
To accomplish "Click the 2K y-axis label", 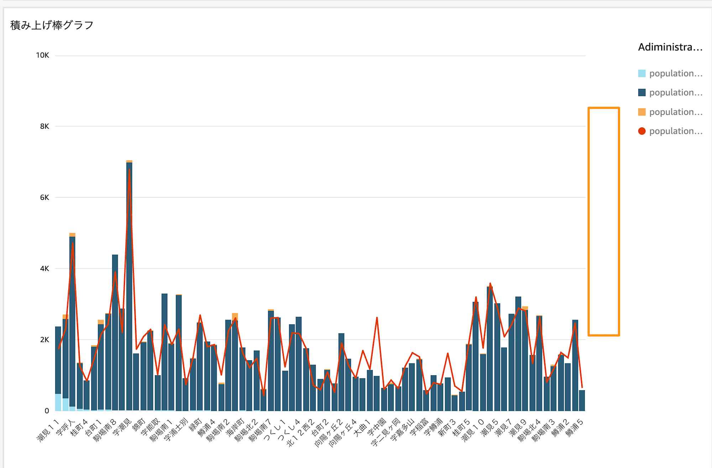I will pos(44,340).
